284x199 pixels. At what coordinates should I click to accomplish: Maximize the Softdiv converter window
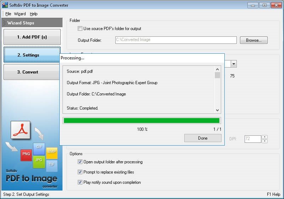[264, 5]
